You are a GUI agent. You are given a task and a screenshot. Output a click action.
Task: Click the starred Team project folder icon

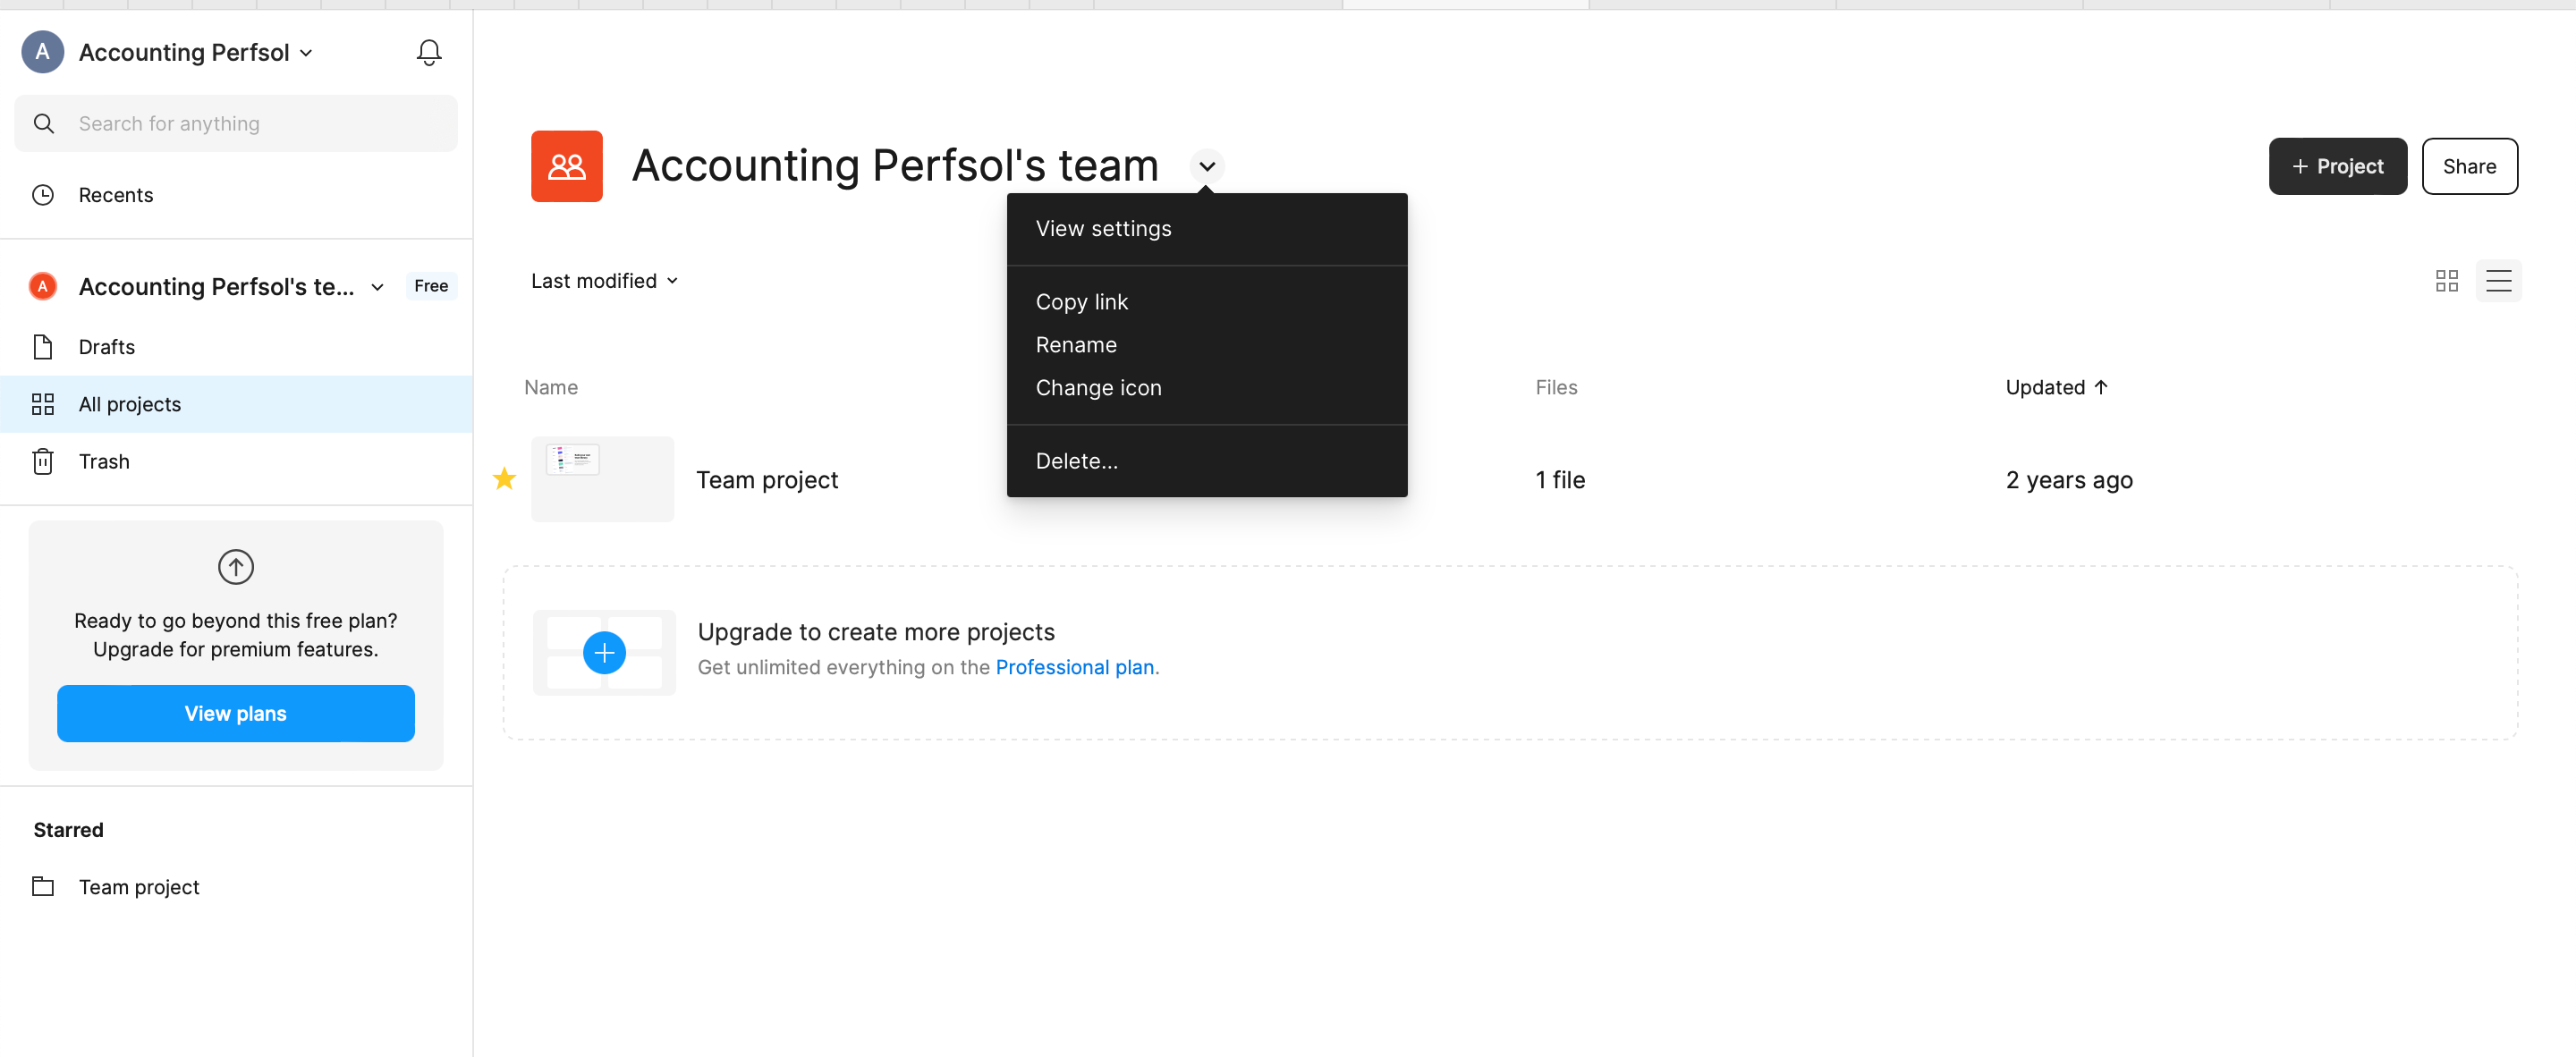(43, 887)
